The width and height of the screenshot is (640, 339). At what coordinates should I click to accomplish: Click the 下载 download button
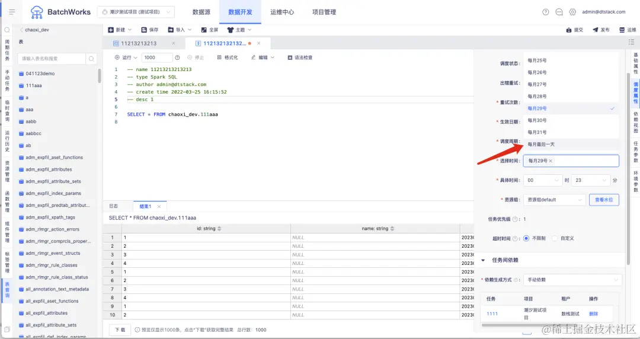[x=120, y=330]
